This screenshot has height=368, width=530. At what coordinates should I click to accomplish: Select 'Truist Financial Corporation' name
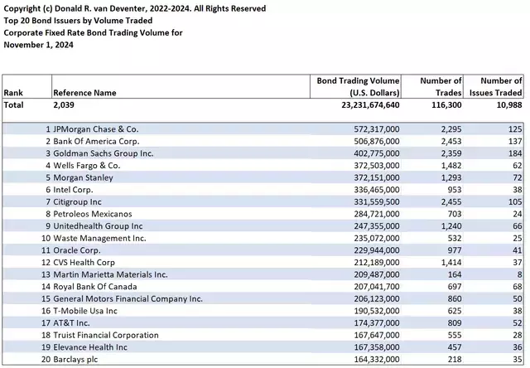coord(106,335)
